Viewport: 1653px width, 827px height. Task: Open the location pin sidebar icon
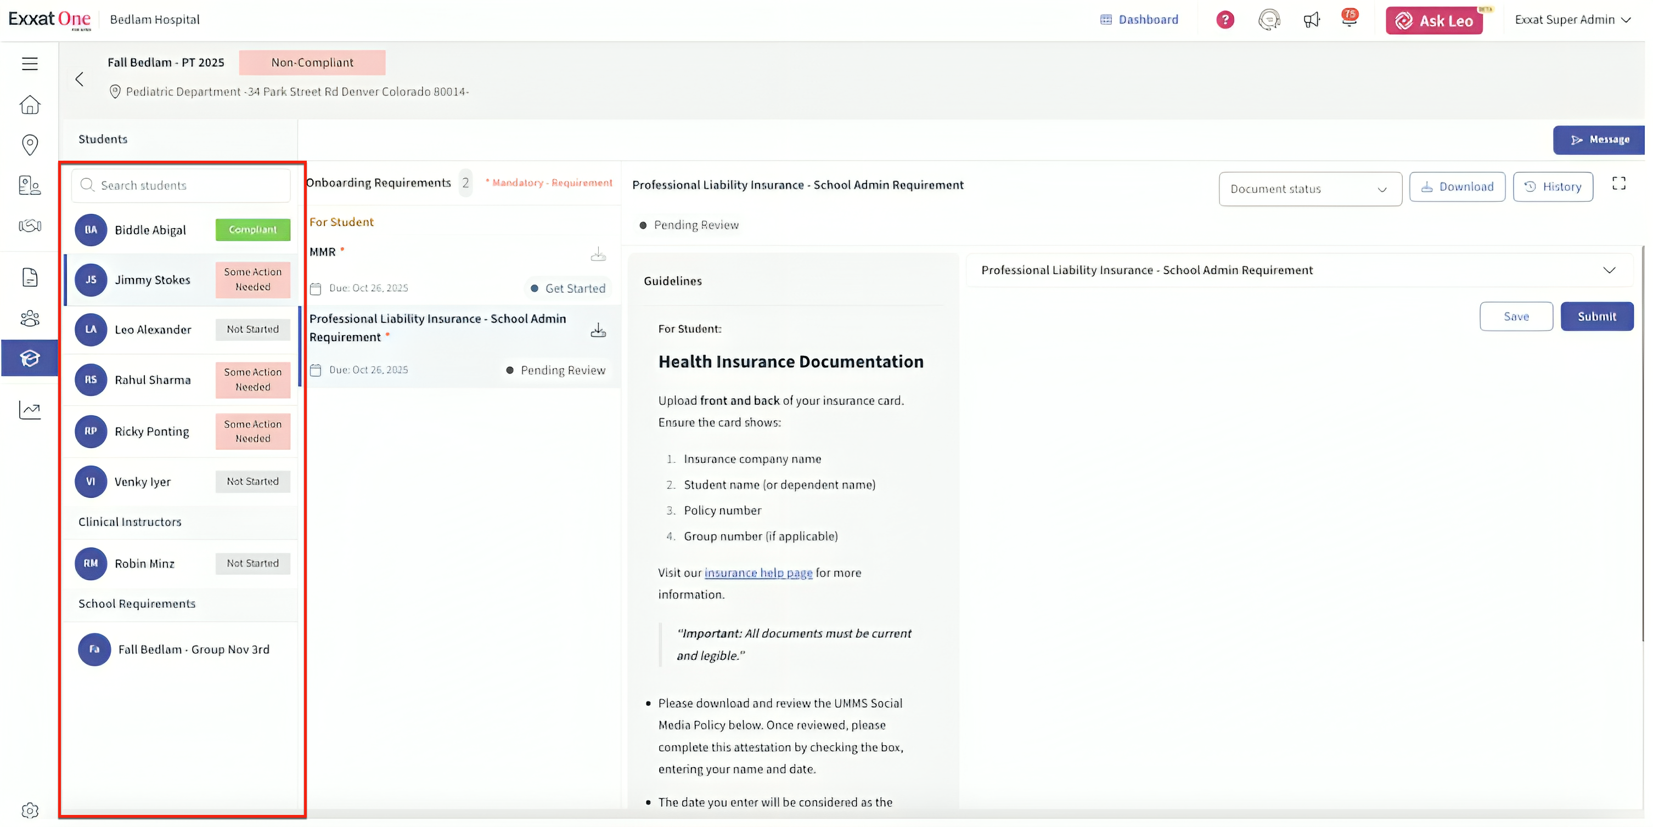30,144
